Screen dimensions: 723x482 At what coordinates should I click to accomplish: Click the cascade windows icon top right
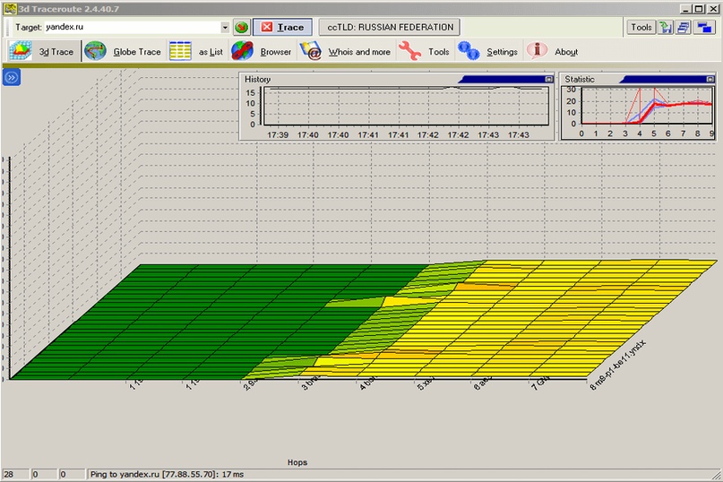pyautogui.click(x=684, y=28)
